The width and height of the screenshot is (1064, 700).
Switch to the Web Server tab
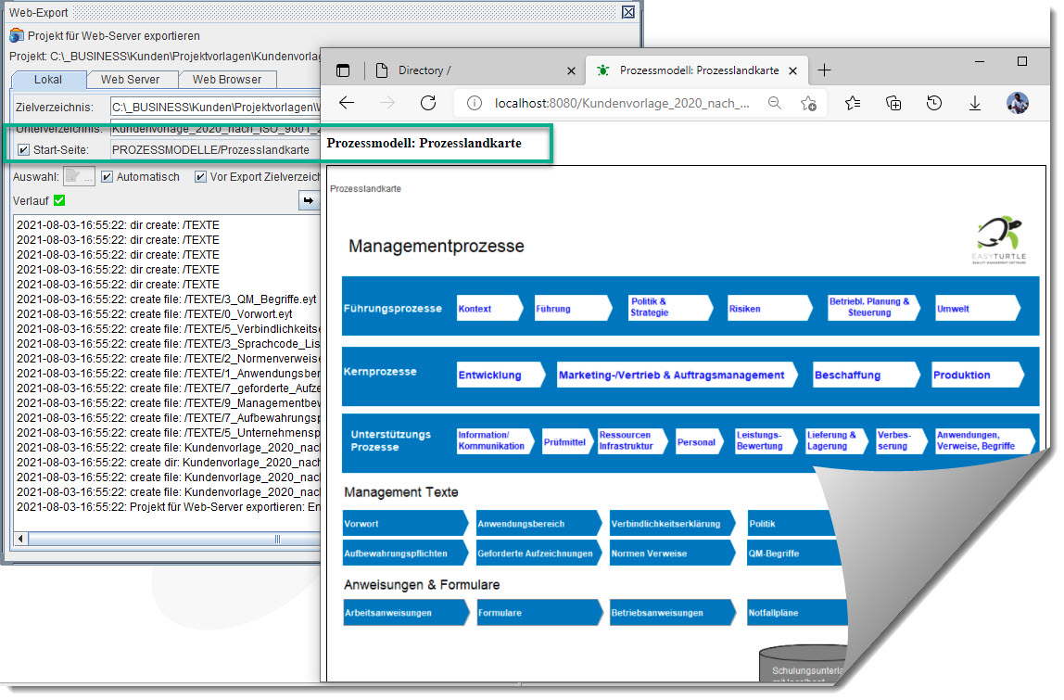click(x=130, y=80)
